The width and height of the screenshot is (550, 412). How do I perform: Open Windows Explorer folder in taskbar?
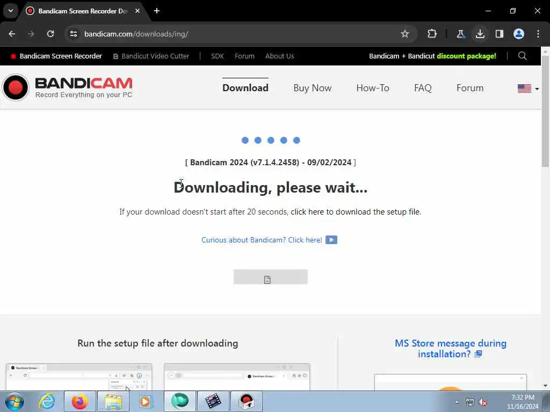(113, 401)
